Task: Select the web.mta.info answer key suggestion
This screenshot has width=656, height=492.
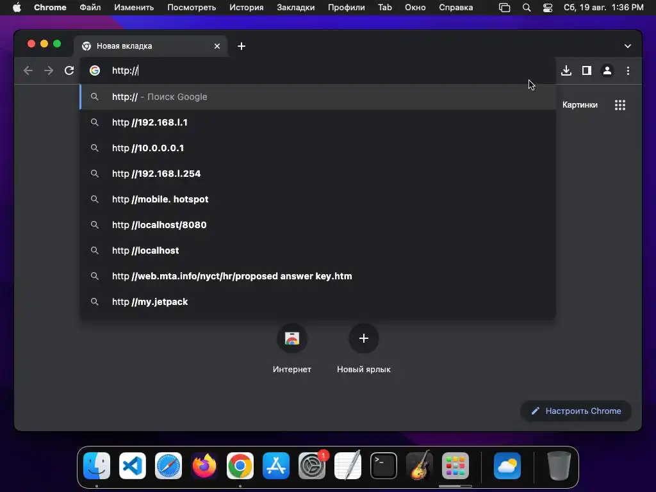Action: tap(318, 276)
